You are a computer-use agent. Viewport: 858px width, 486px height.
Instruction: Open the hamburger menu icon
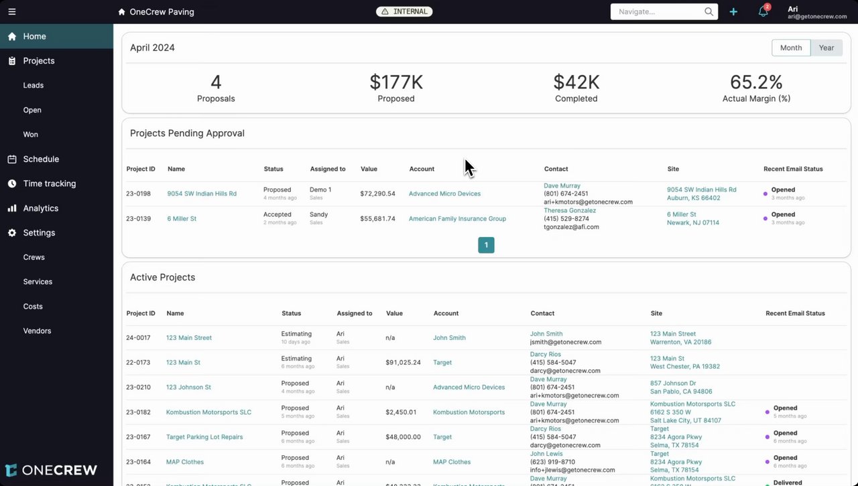[12, 11]
